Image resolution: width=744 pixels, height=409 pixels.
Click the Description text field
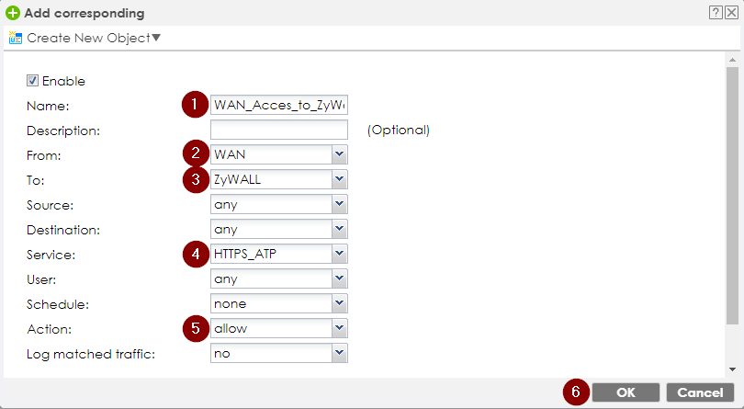point(279,130)
